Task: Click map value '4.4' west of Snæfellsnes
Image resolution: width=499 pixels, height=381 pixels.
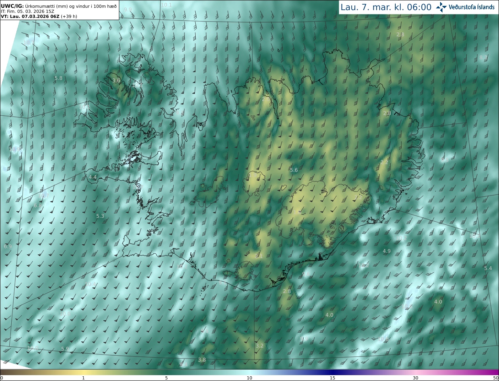Action: [x=93, y=177]
